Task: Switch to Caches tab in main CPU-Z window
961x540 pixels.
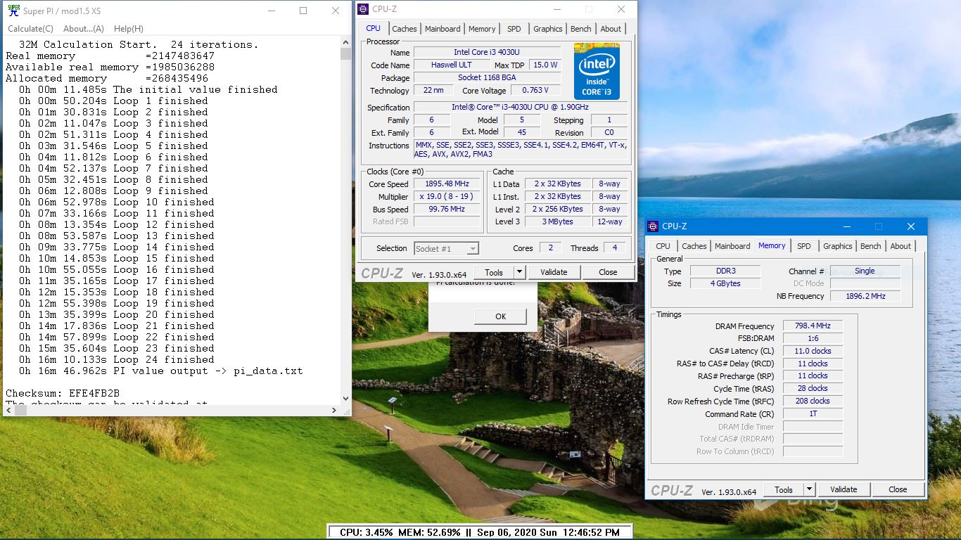Action: coord(405,29)
